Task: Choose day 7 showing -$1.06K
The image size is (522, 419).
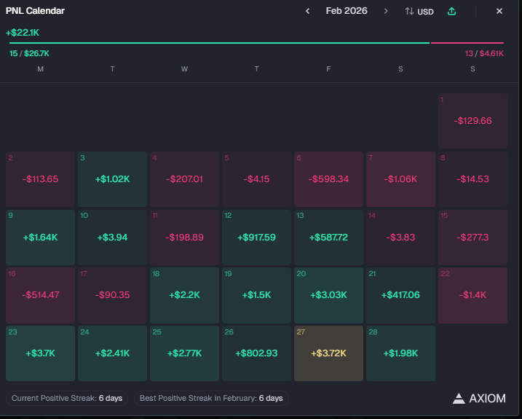Action: point(400,179)
